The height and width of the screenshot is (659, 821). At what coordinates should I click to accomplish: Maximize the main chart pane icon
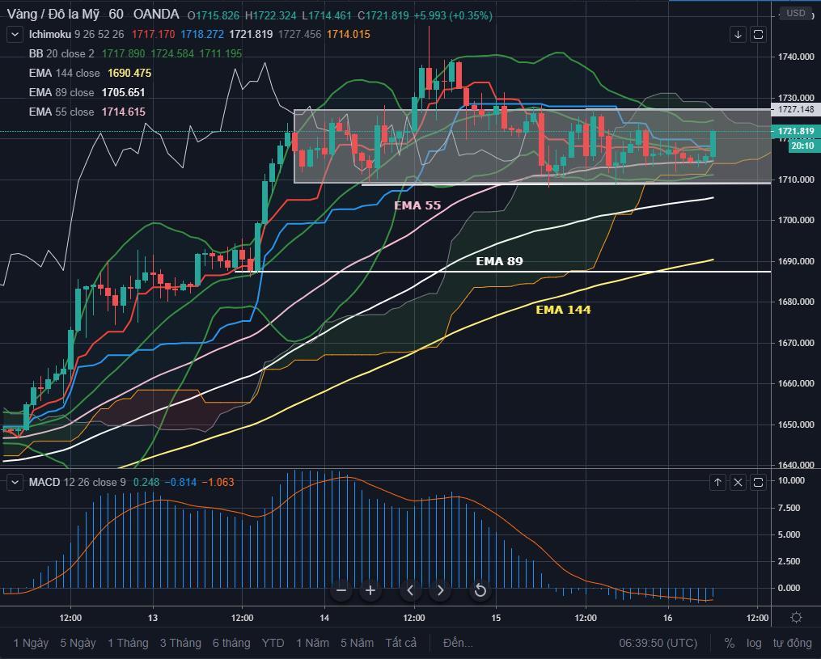(x=758, y=35)
